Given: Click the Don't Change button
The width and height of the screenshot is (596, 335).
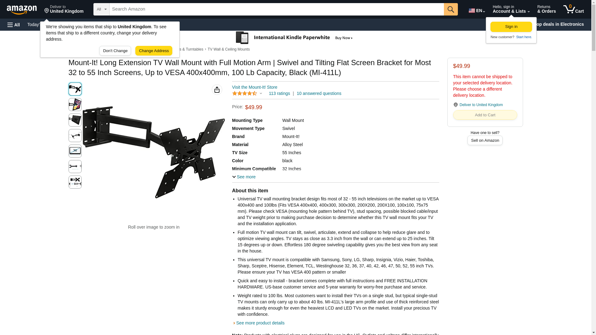Looking at the screenshot, I should pyautogui.click(x=115, y=51).
